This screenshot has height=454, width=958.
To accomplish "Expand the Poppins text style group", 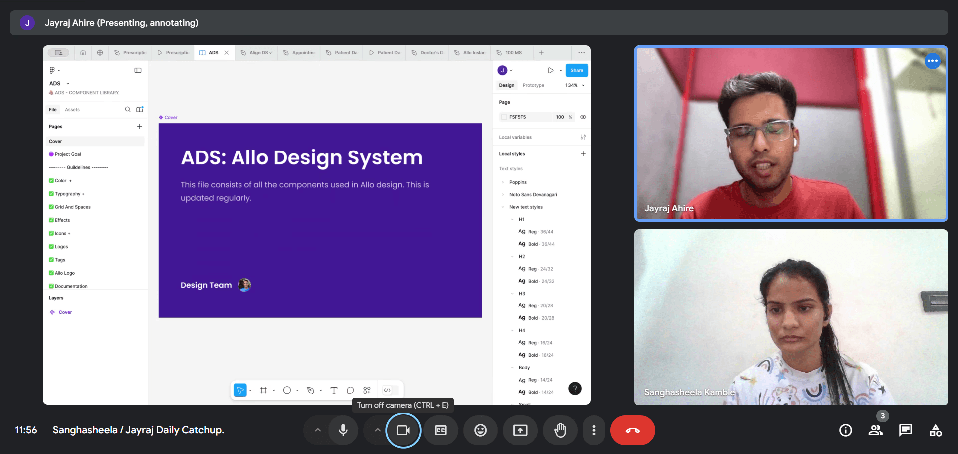I will [x=503, y=182].
